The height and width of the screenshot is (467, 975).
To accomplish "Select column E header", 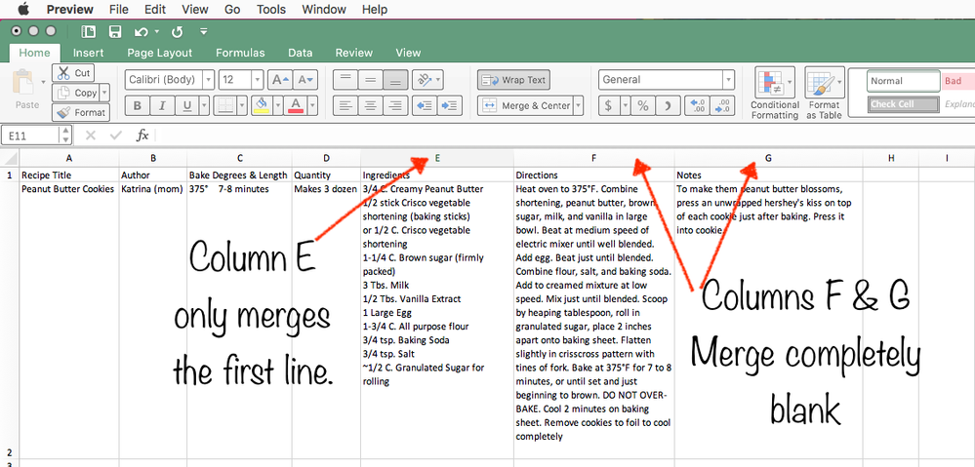I will click(x=437, y=158).
